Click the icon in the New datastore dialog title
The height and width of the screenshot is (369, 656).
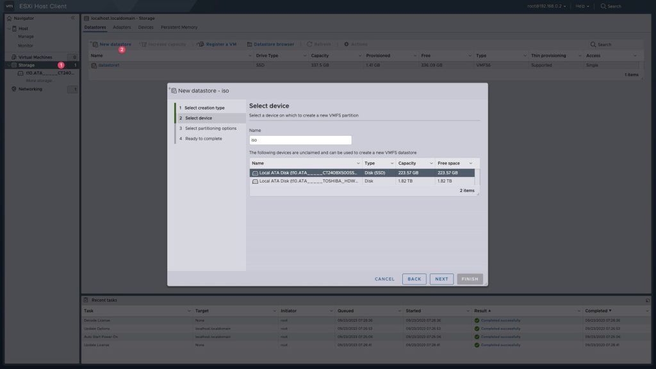click(173, 90)
